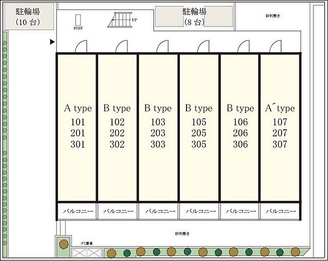Click the バルコニー below unit 107
Image resolution: width=328 pixels, height=261 pixels.
280,211
